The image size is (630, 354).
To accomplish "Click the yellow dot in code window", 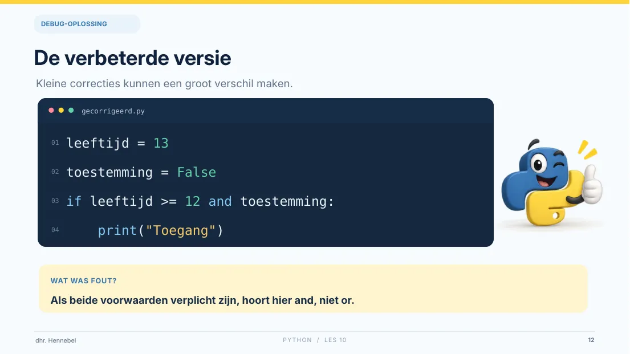I will (x=61, y=111).
